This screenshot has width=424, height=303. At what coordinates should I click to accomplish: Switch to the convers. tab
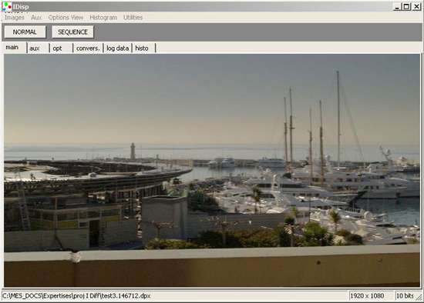click(x=88, y=48)
